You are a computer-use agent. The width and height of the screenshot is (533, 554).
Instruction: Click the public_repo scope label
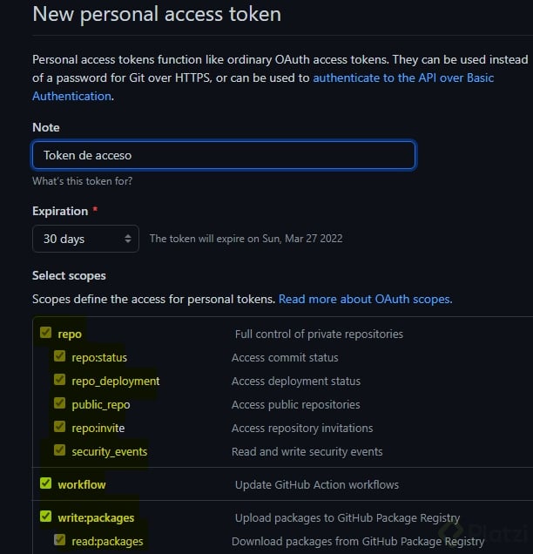click(100, 404)
